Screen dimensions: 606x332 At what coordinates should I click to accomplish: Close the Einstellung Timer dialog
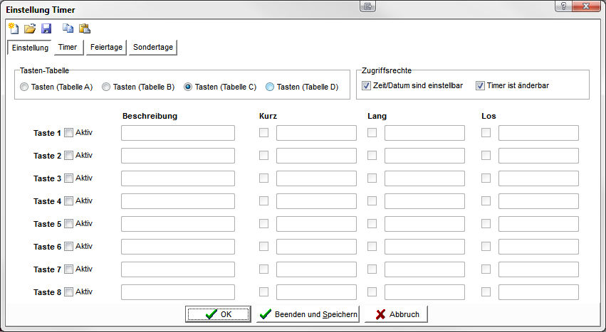[589, 7]
